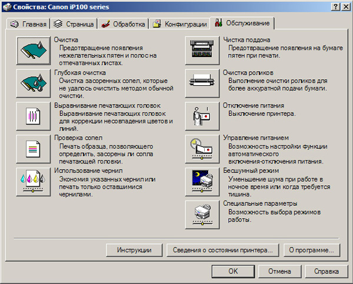
Task: Click the 'Очистка' heading text
Action: (66, 40)
